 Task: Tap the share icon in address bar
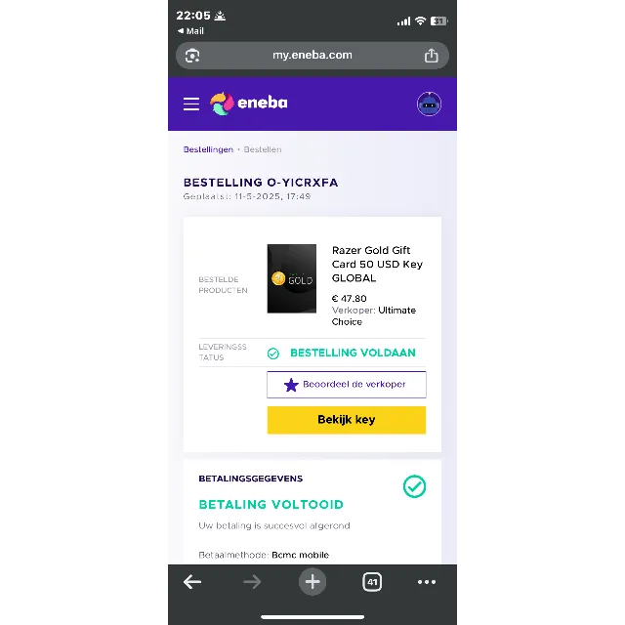point(431,56)
